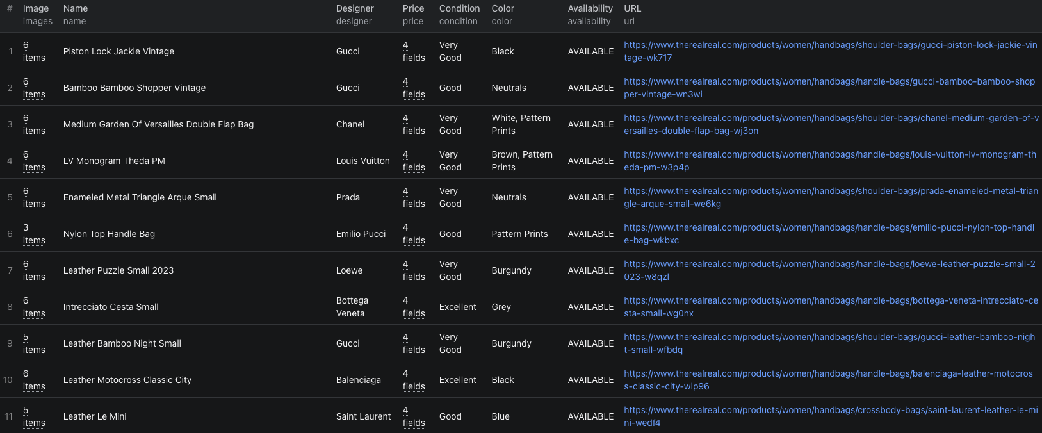Click the Prada designer cell
This screenshot has height=433, width=1042.
(348, 197)
